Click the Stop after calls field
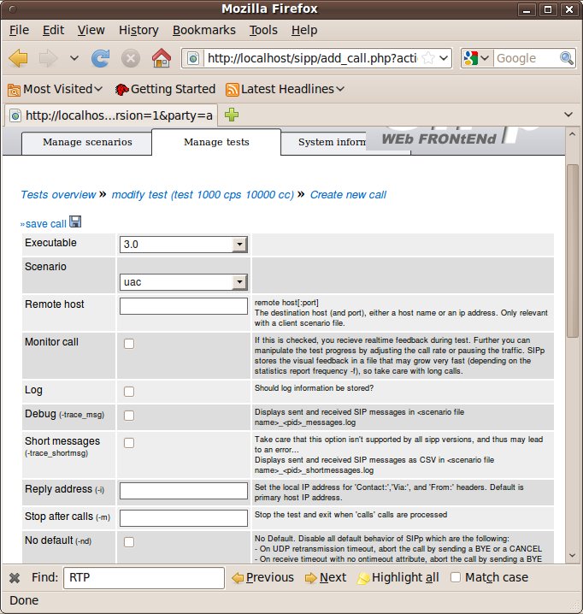Screen dimensions: 583x614 click(183, 518)
